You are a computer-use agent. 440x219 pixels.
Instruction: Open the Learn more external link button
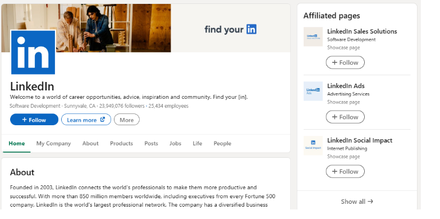(x=86, y=120)
